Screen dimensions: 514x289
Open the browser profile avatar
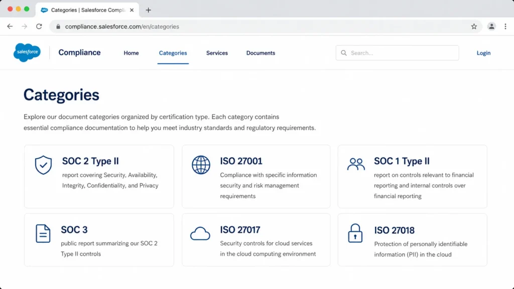pos(491,27)
